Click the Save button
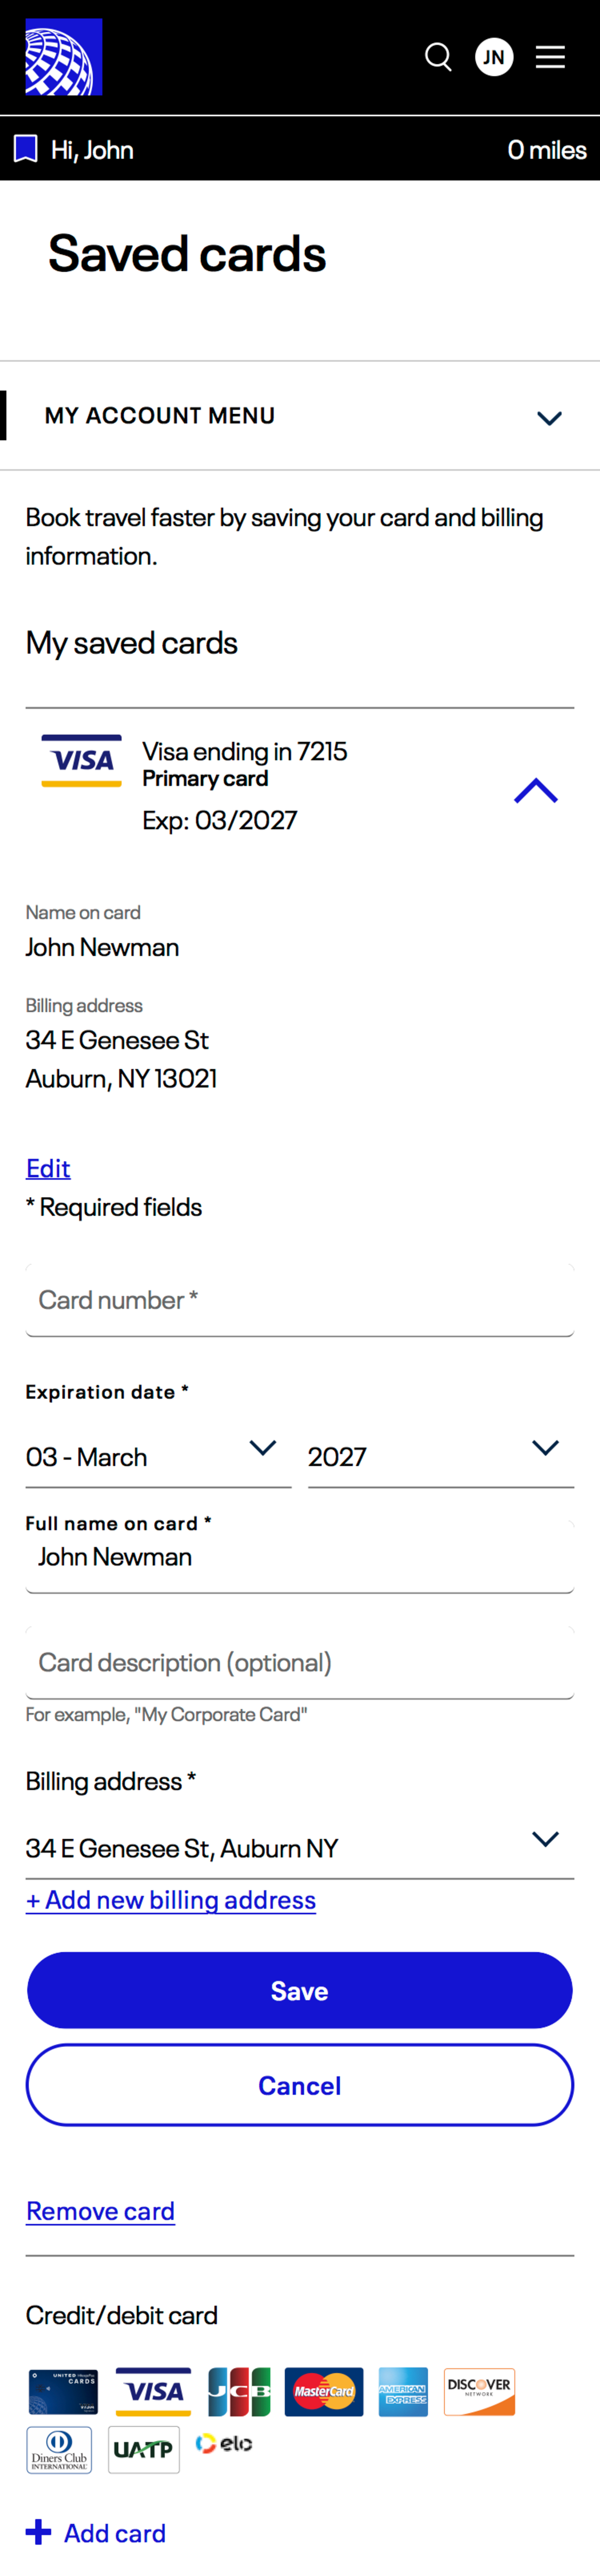600x2576 pixels. click(299, 1990)
